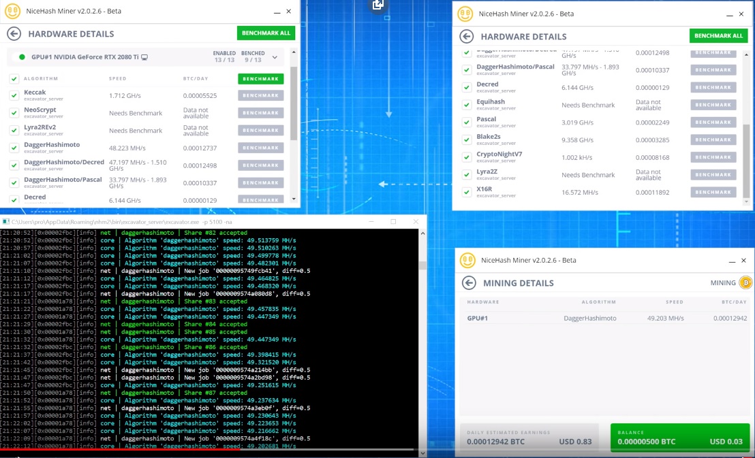Screen dimensions: 755x458
Task: Click scrollbar thumb in Hardware Details window showing GPU#1
Action: click(294, 103)
